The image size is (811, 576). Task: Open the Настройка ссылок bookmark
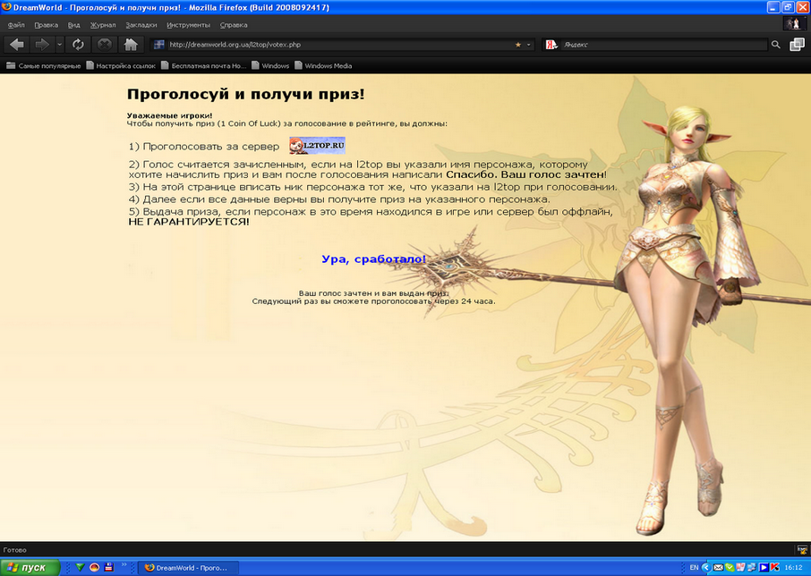click(121, 65)
